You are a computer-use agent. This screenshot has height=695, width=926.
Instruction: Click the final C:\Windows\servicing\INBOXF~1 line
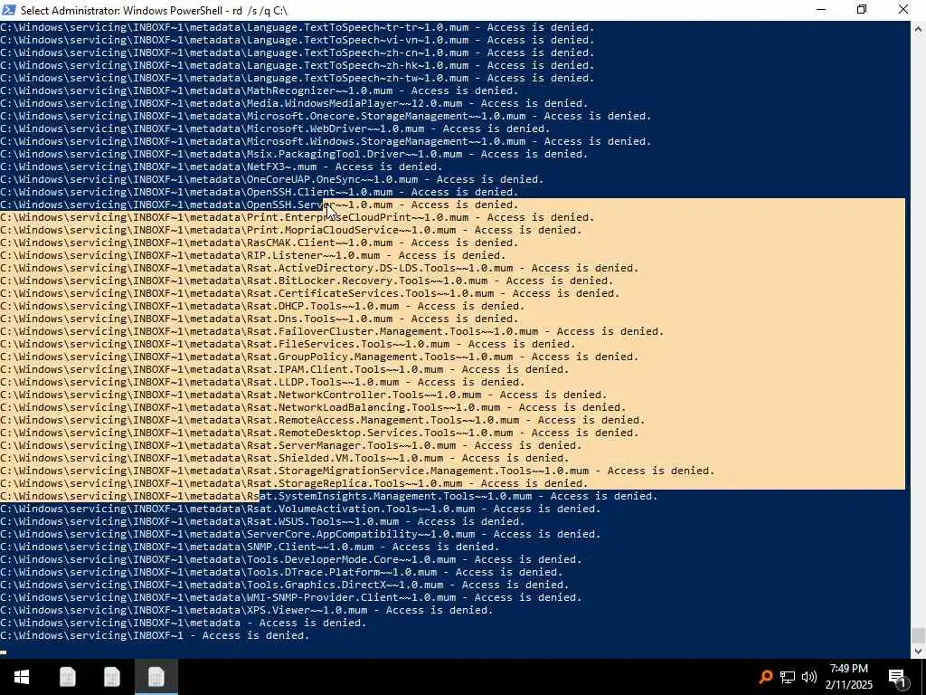155,635
